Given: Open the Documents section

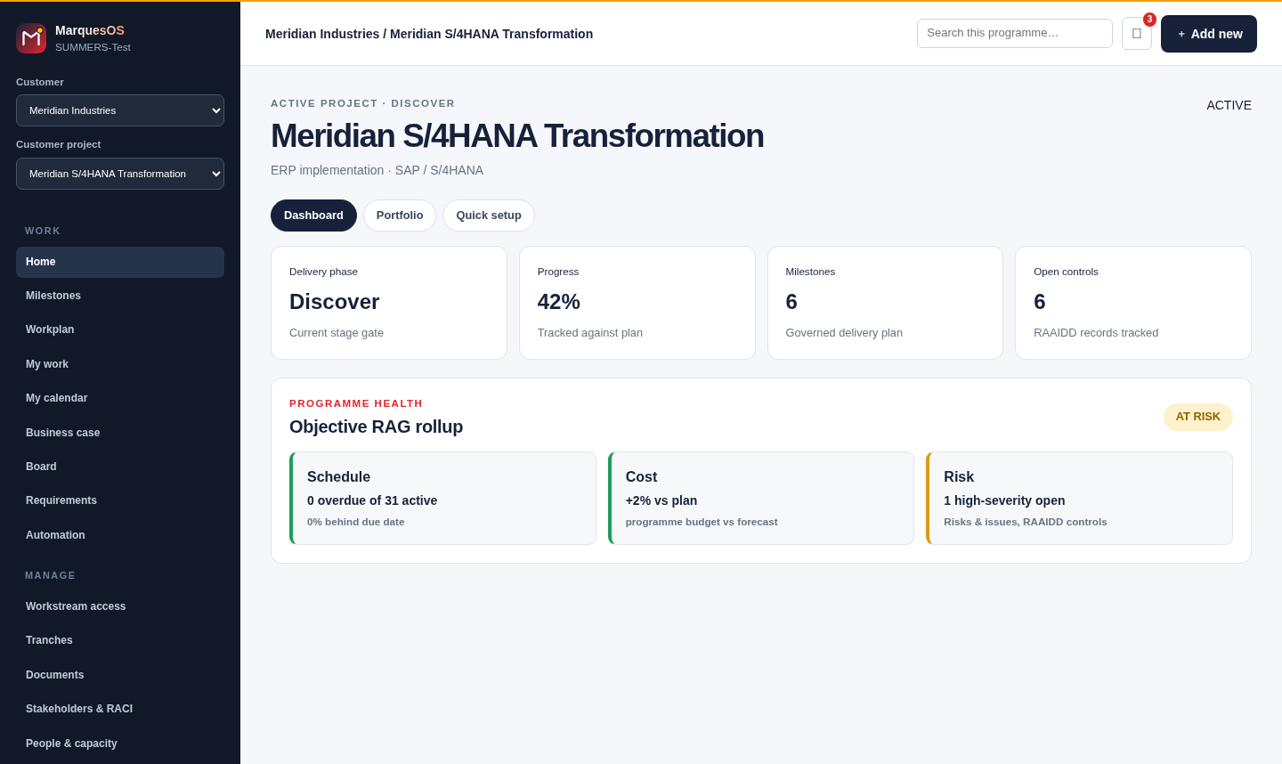Looking at the screenshot, I should 120,675.
